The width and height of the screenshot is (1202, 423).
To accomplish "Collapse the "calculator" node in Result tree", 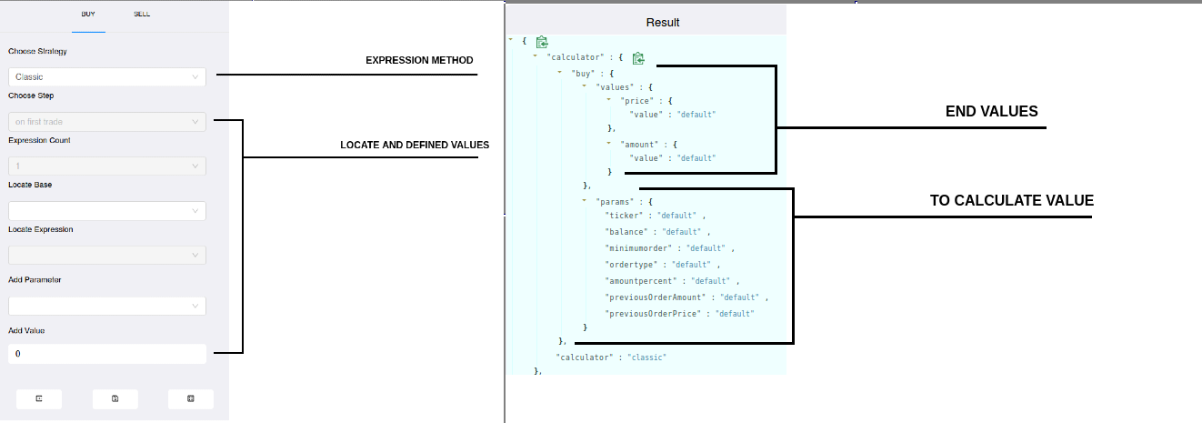I will point(536,57).
